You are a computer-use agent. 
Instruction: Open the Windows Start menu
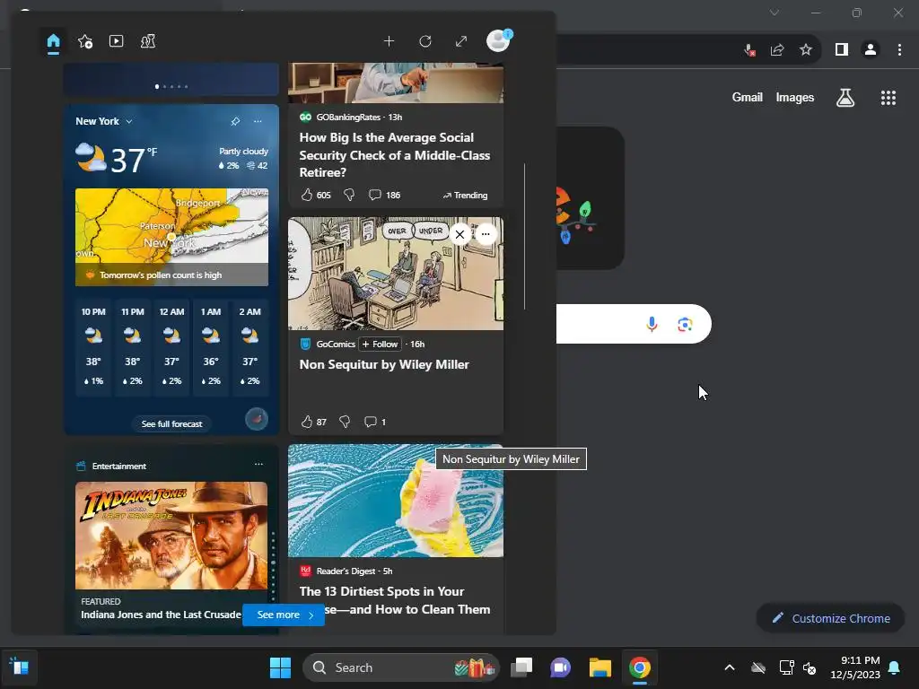point(280,667)
